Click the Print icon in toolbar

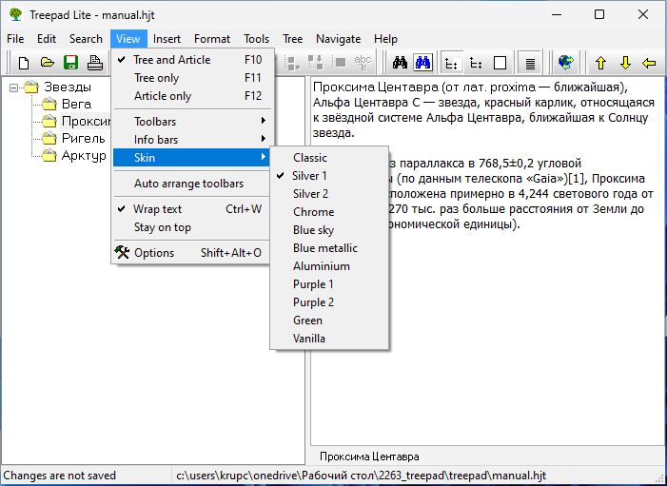(x=95, y=63)
